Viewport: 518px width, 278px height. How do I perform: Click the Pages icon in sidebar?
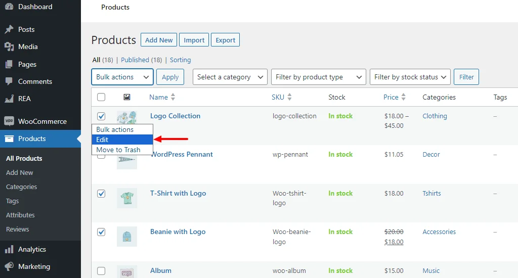tap(9, 64)
